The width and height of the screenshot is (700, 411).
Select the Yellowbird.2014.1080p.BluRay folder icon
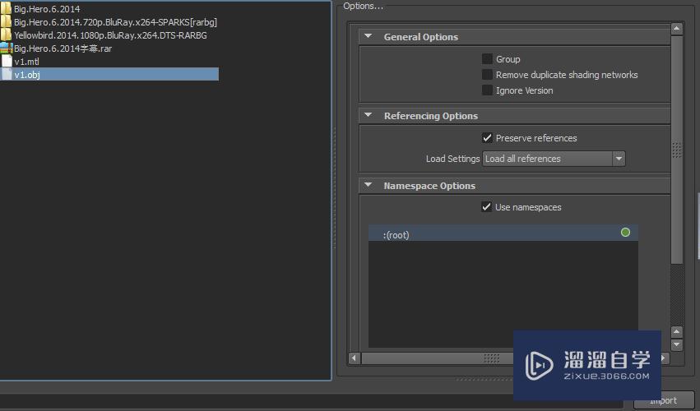[6, 35]
